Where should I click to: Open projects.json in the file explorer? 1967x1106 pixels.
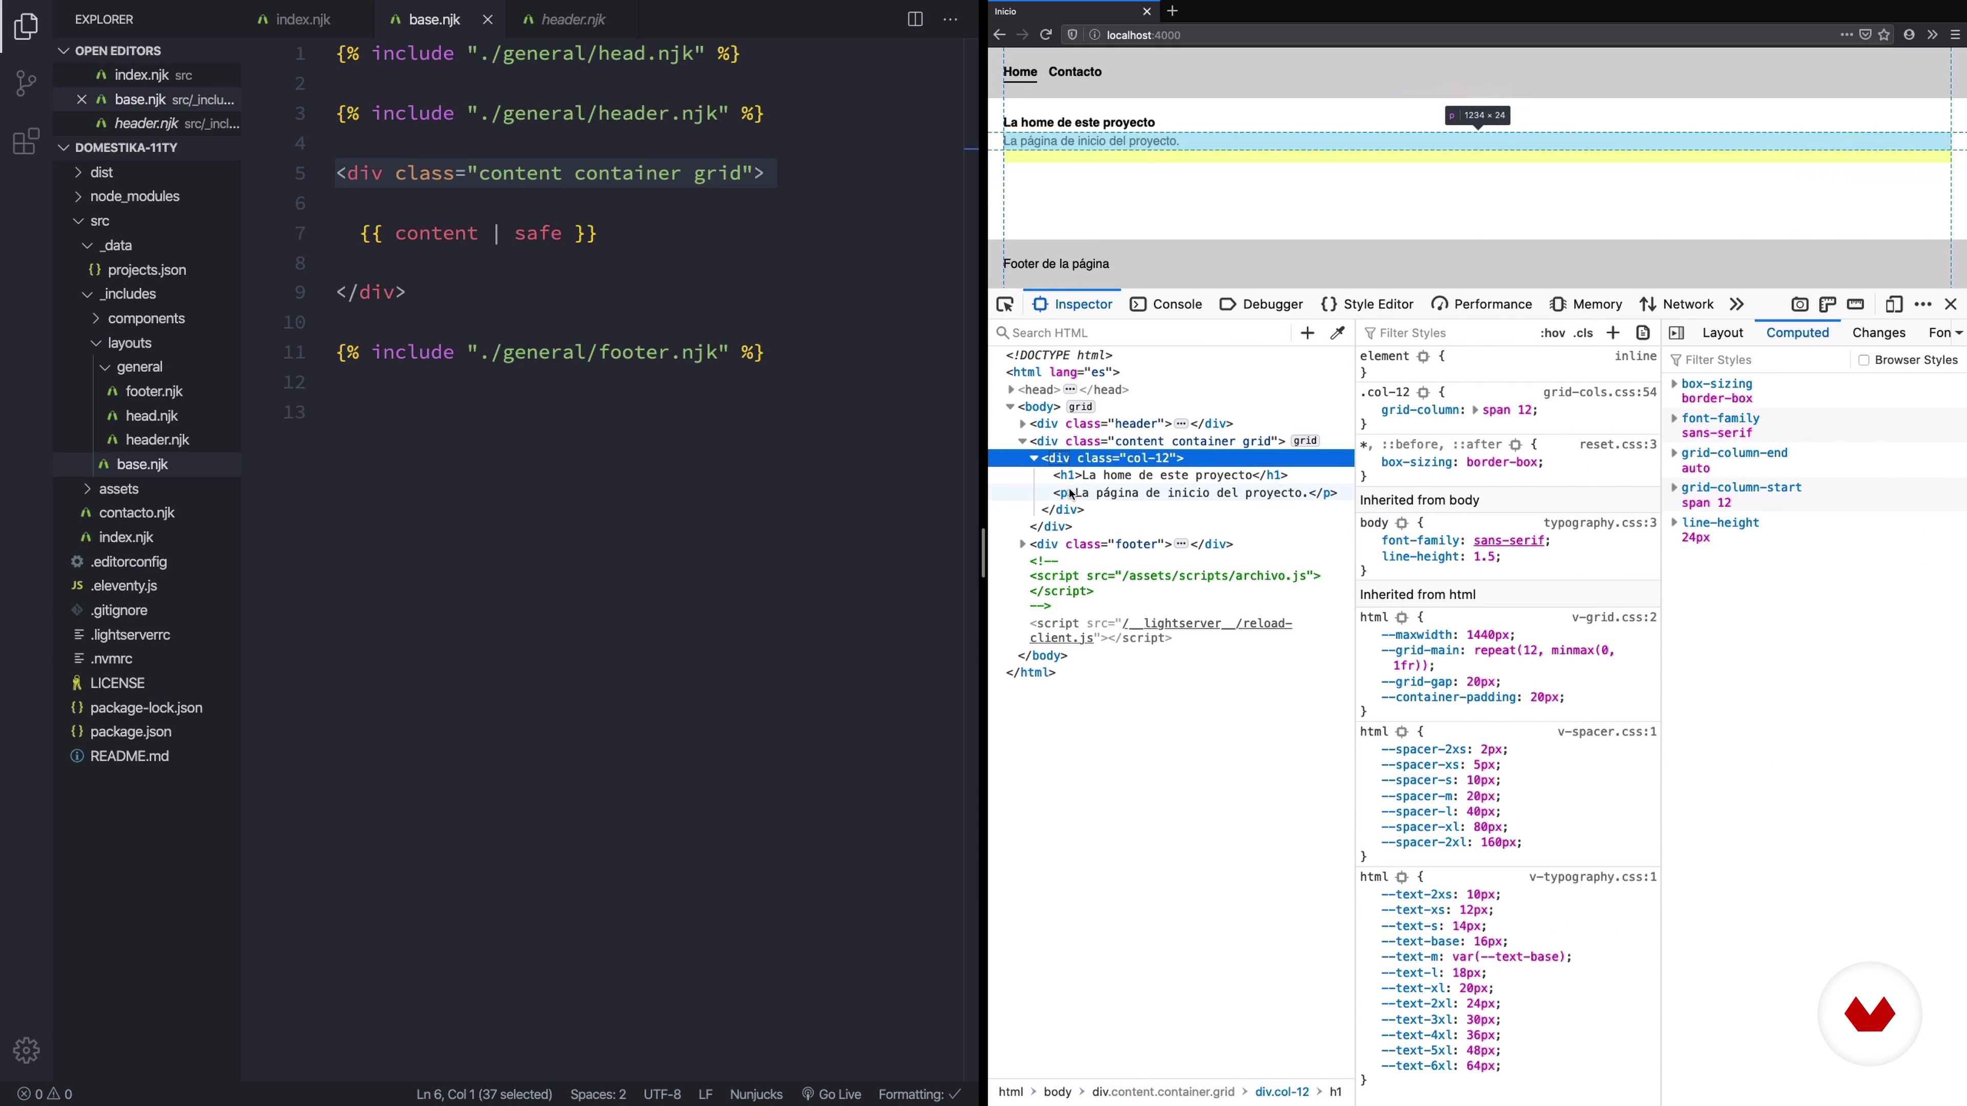148,270
